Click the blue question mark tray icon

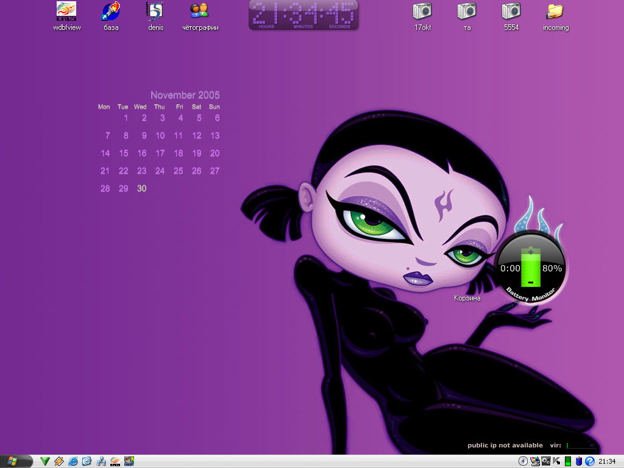pos(590,461)
